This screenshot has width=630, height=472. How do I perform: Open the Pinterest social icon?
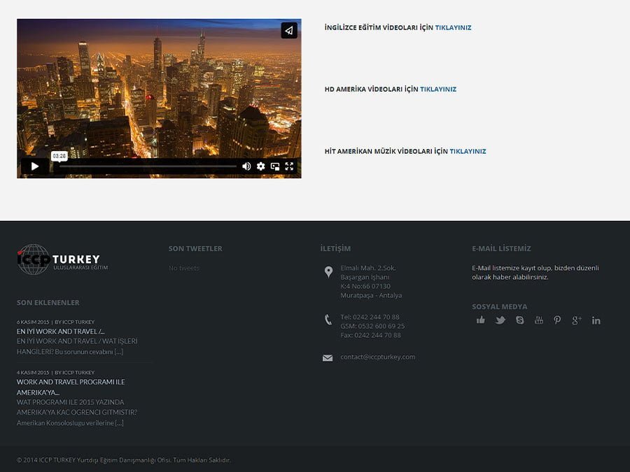coord(557,320)
